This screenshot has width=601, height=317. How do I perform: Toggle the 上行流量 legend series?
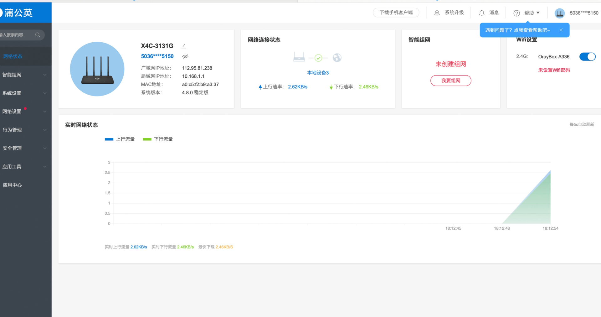pos(120,139)
